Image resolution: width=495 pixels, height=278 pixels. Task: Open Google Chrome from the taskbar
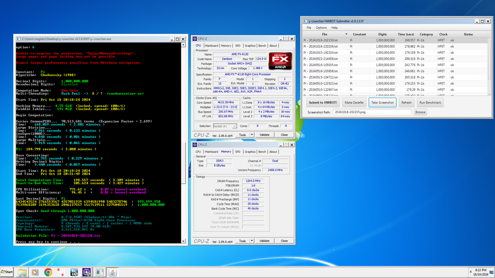click(48, 272)
